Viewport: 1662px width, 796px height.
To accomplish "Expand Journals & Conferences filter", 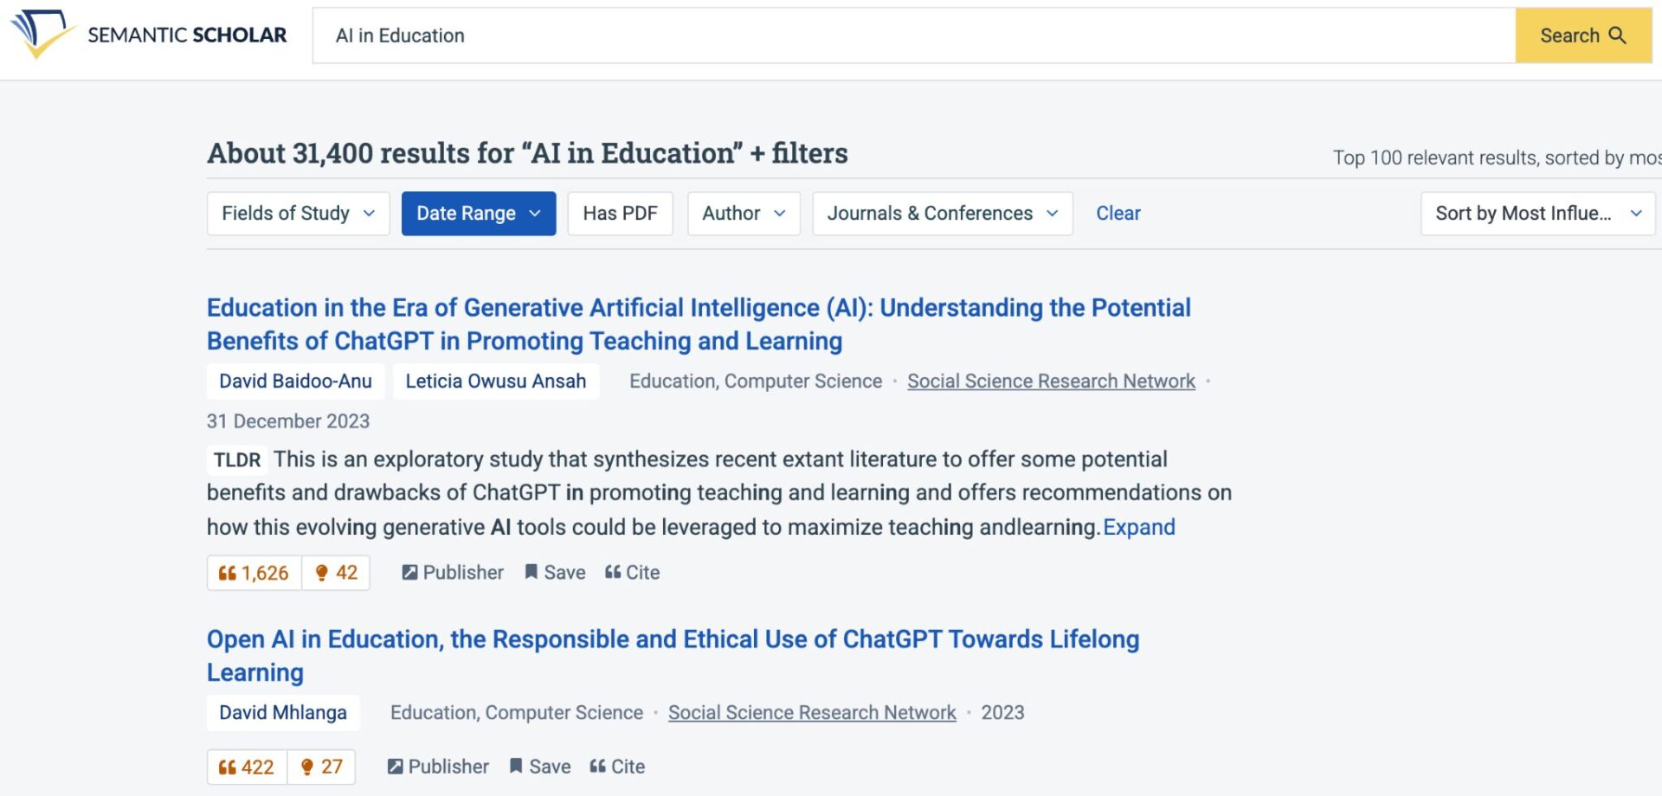I will point(942,214).
